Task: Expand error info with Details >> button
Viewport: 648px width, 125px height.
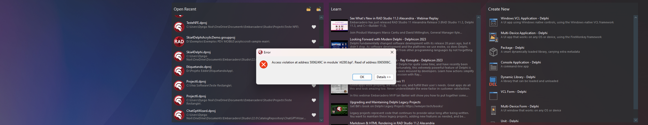Action: point(384,77)
